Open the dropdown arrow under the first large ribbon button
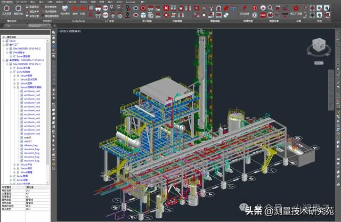 (x=6, y=17)
